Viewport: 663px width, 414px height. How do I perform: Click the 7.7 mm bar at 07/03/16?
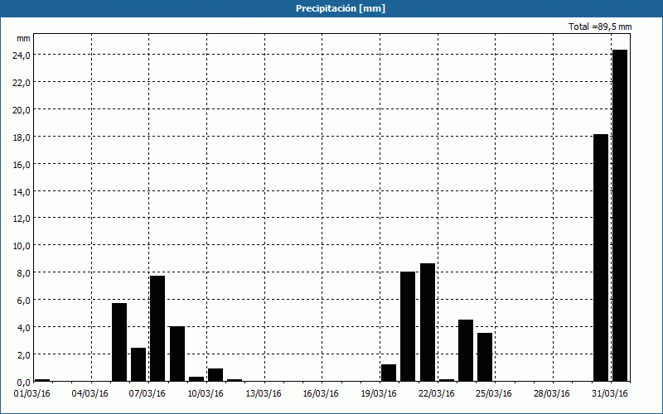tap(157, 329)
